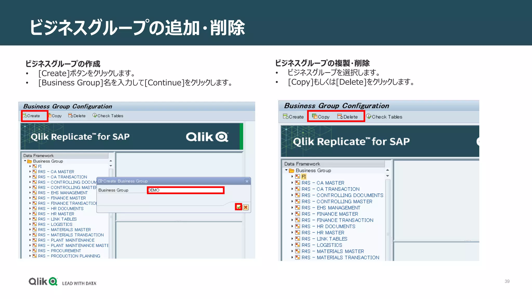The height and width of the screenshot is (299, 532).
Task: Click FI node icon in right window tree
Action: (298, 176)
